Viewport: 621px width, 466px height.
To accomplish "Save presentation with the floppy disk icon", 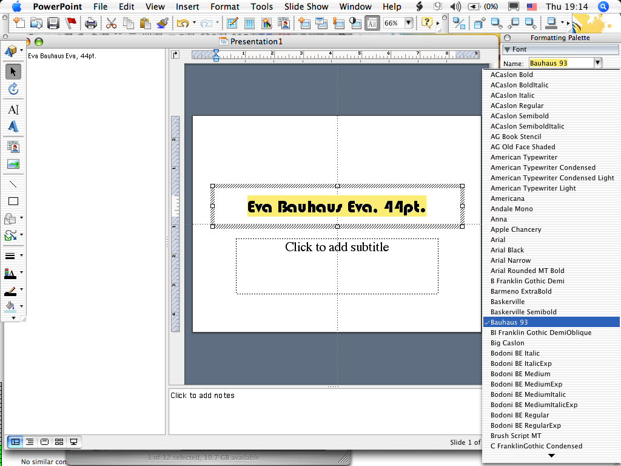I will coord(53,23).
